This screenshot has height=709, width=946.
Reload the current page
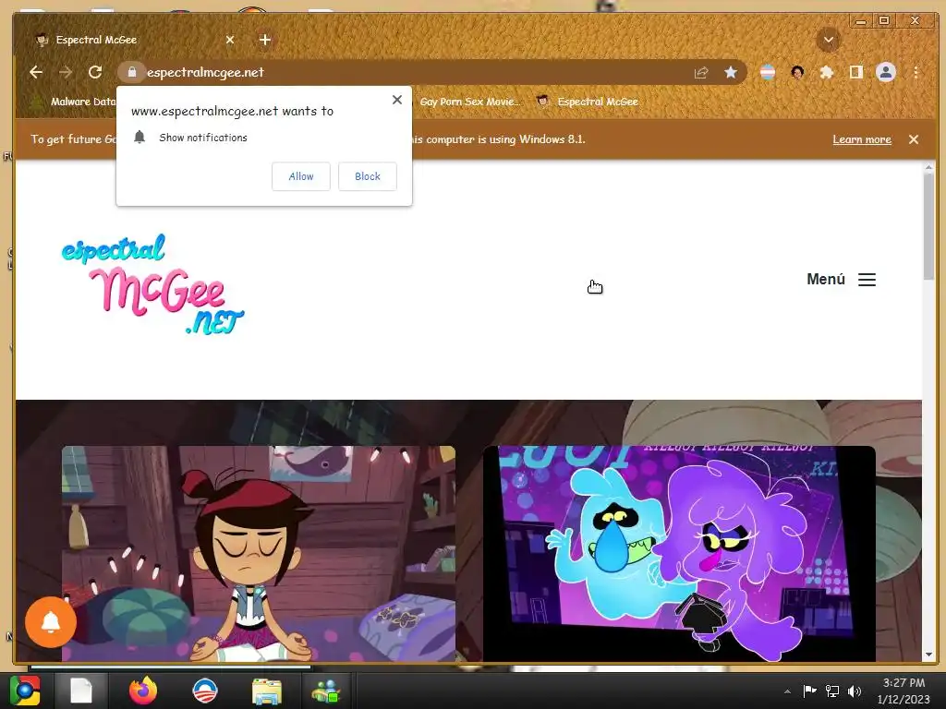[95, 72]
